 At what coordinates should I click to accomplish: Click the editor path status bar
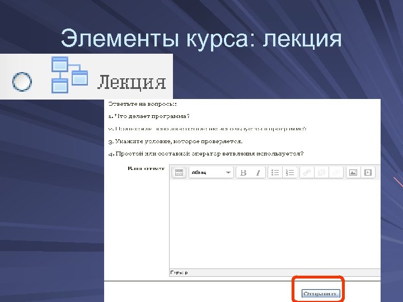pyautogui.click(x=275, y=272)
